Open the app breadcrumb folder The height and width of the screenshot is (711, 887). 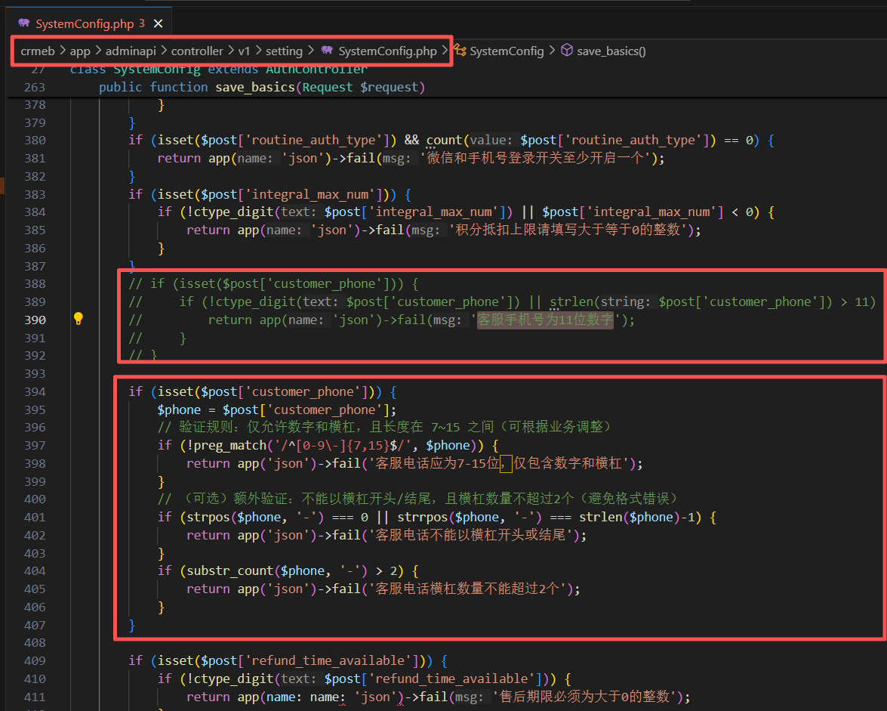click(x=79, y=51)
